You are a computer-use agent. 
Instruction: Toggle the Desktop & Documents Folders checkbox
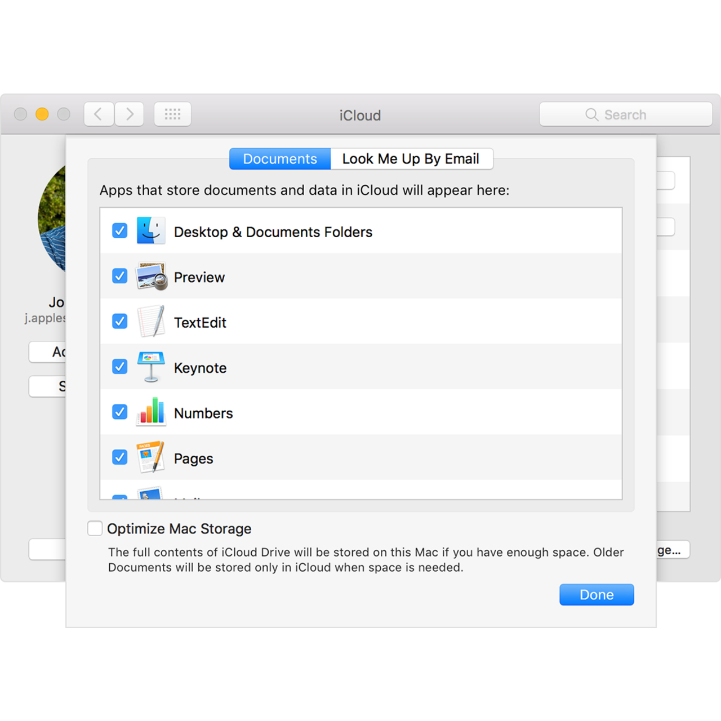click(x=119, y=231)
